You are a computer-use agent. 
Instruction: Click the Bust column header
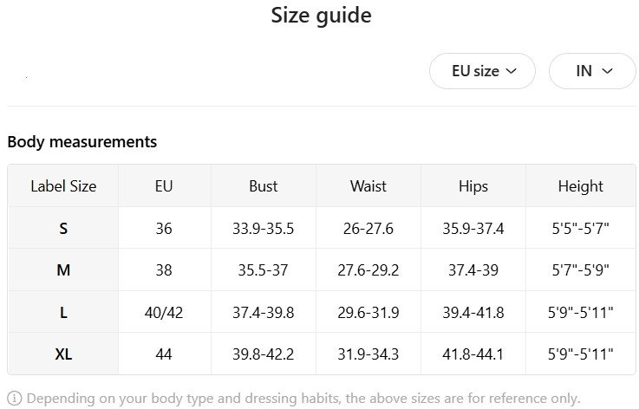click(x=264, y=186)
